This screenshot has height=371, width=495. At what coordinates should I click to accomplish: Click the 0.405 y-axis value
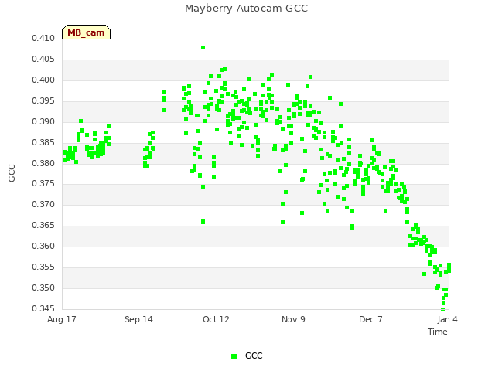pyautogui.click(x=43, y=60)
